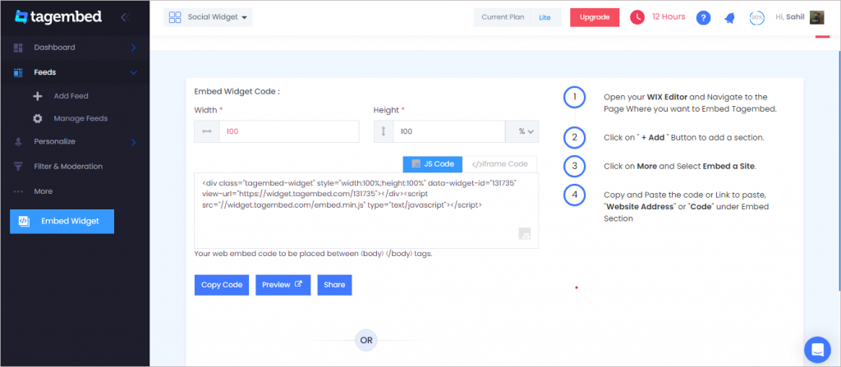841x367 pixels.
Task: Open Manage Feeds menu item
Action: point(80,118)
